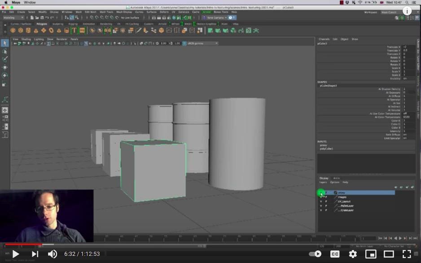Screen dimensions: 421x263
Task: Activate the Scale tool in the toolbox
Action: point(5,84)
